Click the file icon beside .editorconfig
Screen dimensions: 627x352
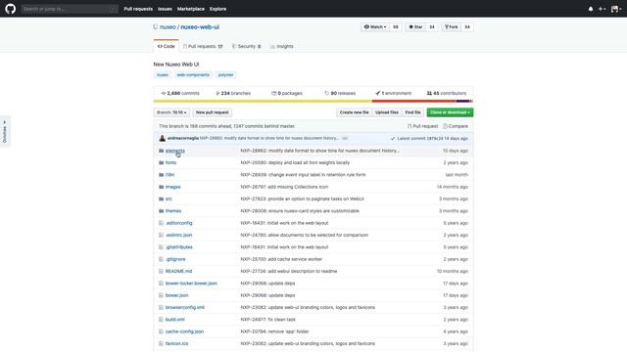point(161,223)
